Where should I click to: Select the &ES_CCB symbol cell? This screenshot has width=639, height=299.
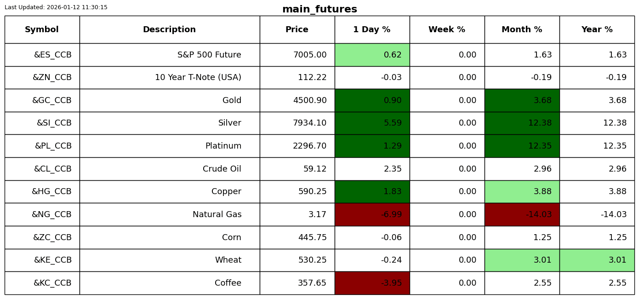42,55
